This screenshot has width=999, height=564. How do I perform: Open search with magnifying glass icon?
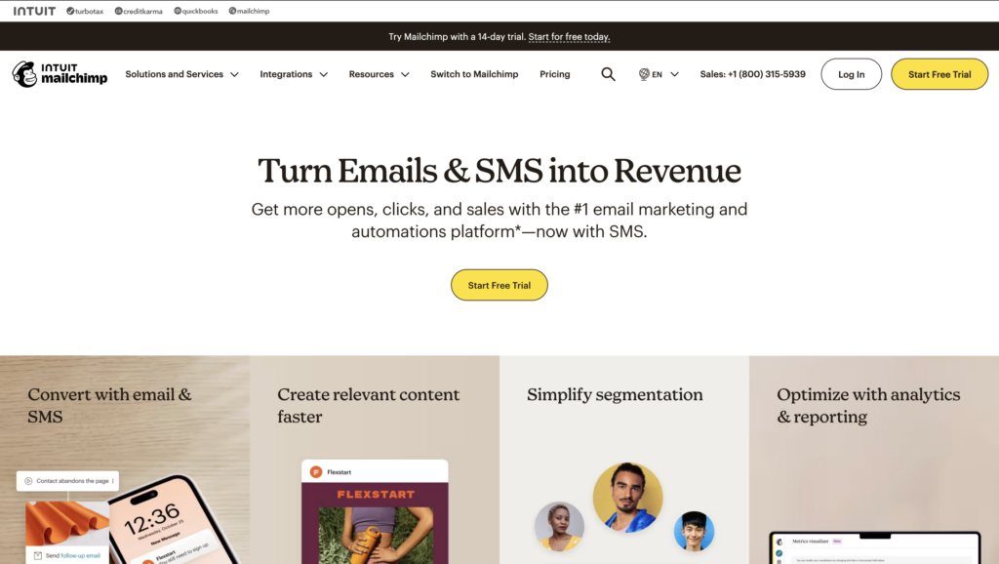pos(608,74)
